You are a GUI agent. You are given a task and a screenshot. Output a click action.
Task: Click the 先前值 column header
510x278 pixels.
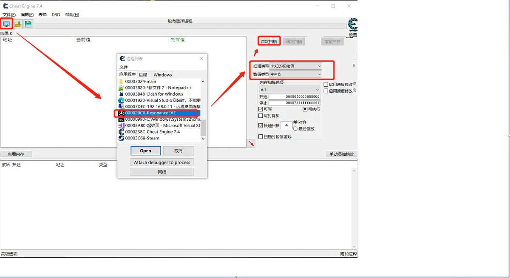(178, 40)
